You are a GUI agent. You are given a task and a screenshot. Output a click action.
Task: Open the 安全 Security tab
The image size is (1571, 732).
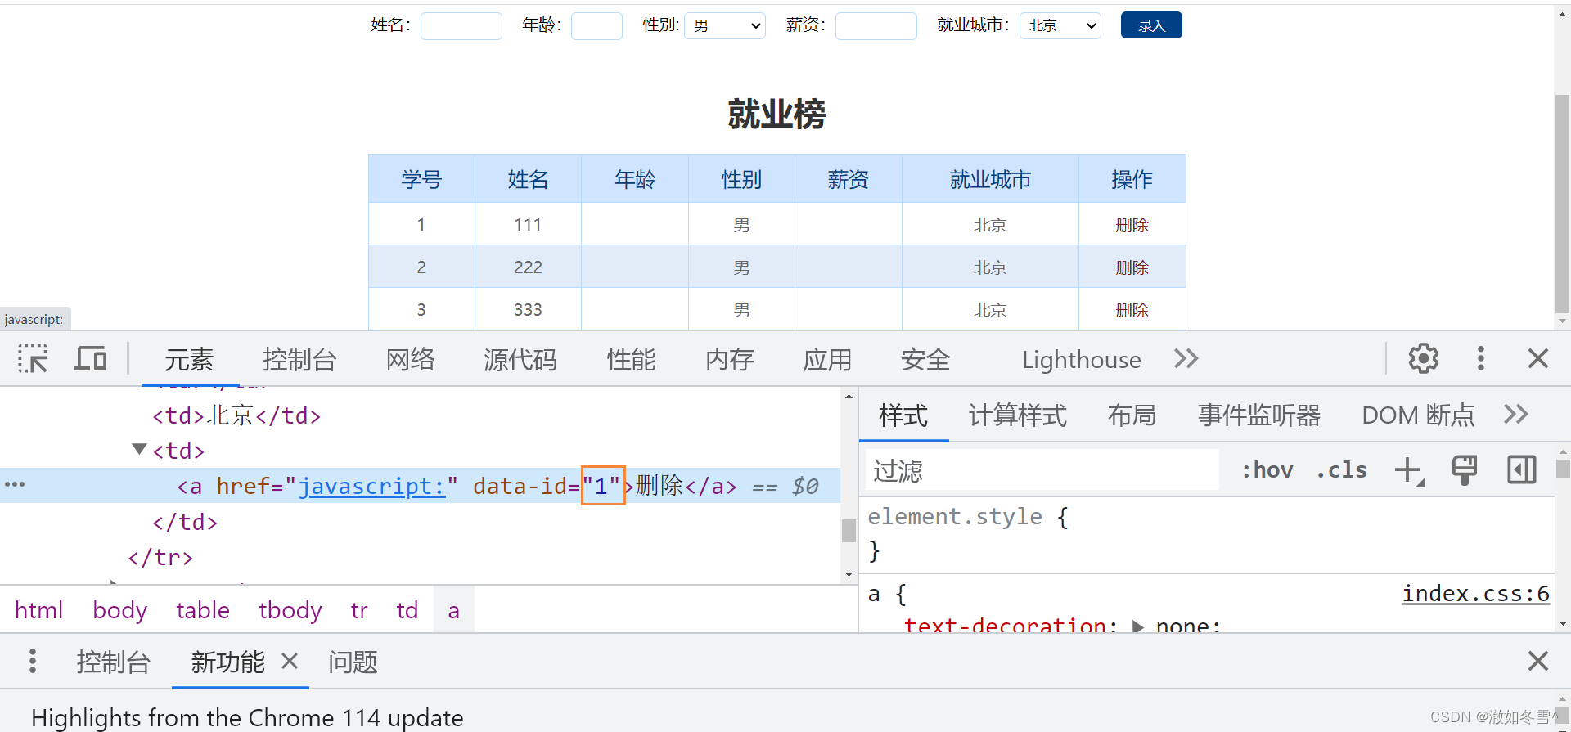pyautogui.click(x=925, y=359)
